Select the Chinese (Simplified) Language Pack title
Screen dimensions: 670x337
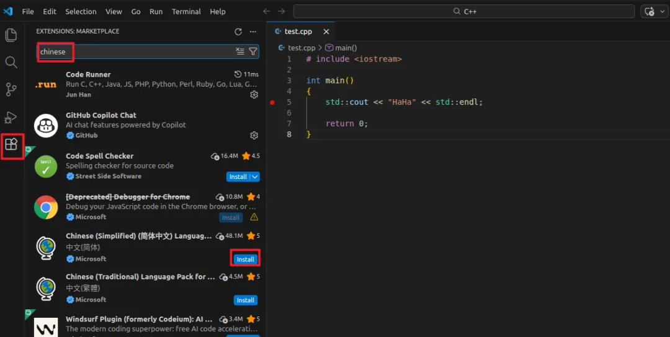(139, 236)
